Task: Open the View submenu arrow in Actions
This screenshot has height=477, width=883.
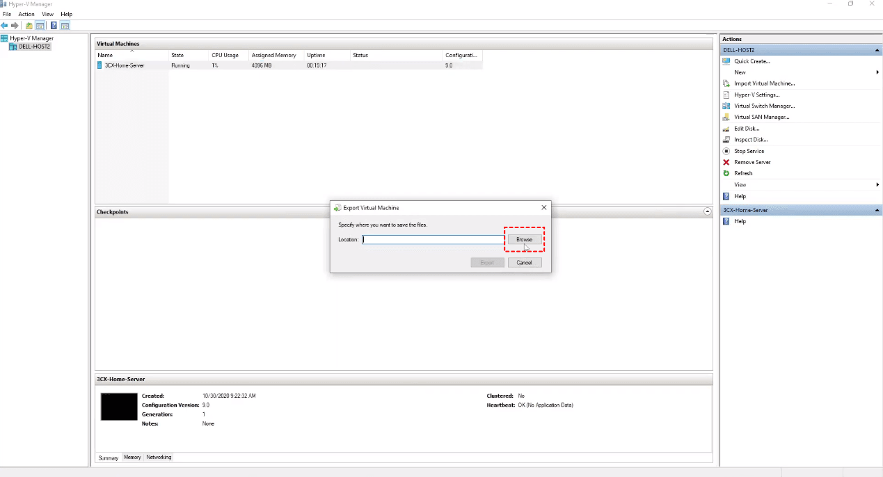Action: (877, 185)
